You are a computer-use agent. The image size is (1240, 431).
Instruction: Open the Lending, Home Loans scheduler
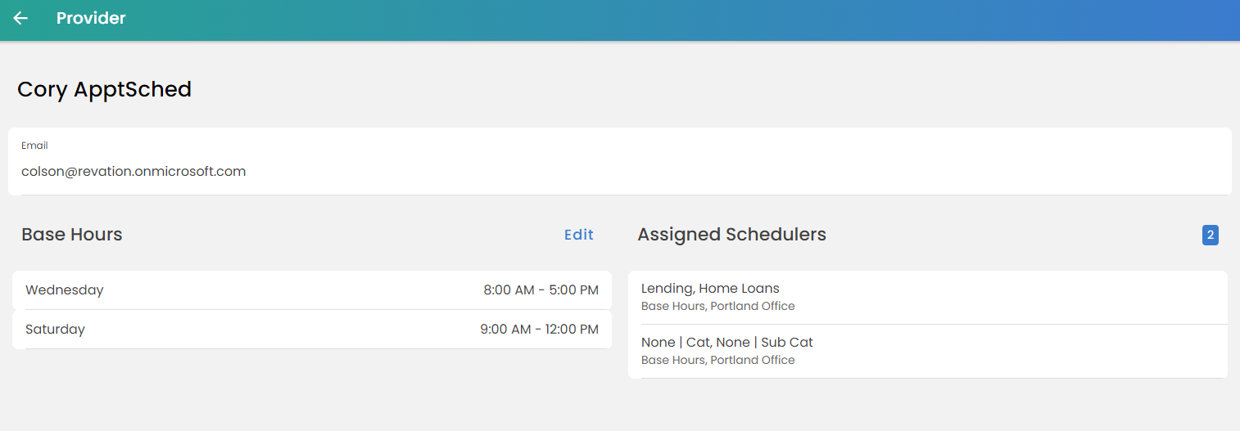click(x=927, y=296)
